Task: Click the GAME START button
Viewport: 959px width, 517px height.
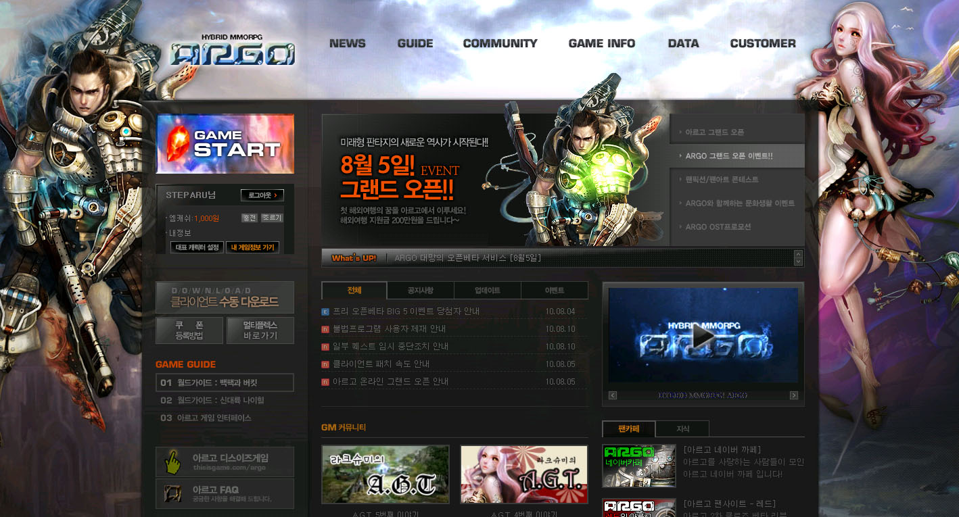Action: pos(225,144)
